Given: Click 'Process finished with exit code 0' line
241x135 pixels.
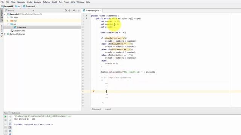Looking at the screenshot, I should click(34, 124).
